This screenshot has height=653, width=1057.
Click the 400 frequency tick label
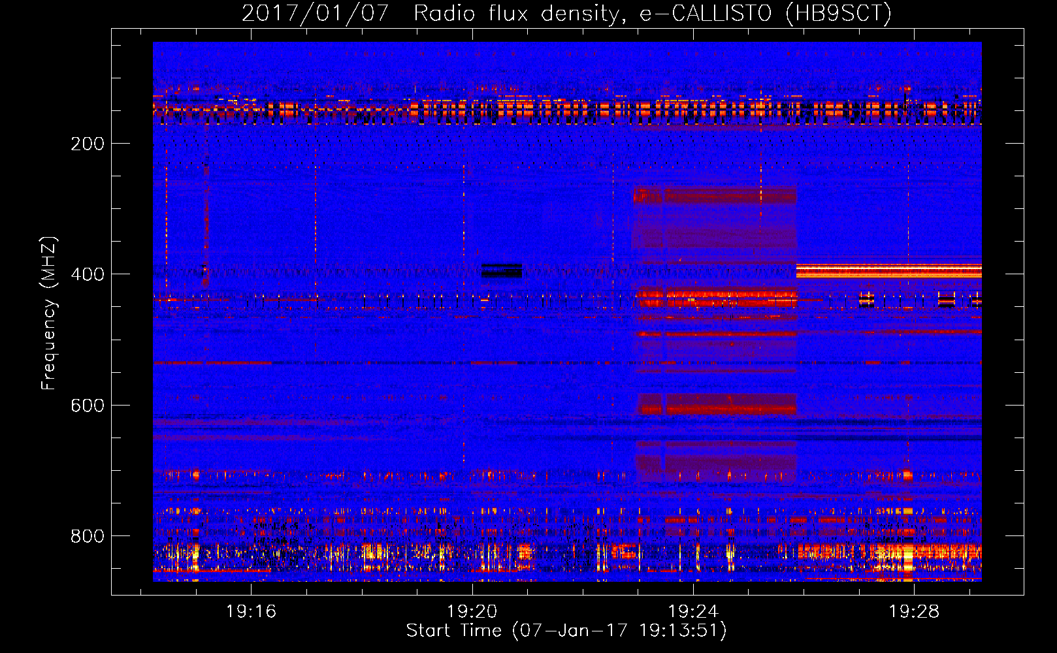tap(88, 274)
